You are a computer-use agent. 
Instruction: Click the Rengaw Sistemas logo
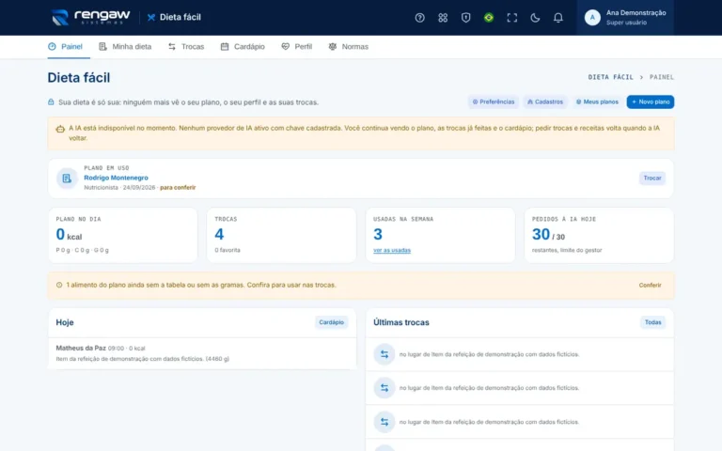tap(90, 17)
